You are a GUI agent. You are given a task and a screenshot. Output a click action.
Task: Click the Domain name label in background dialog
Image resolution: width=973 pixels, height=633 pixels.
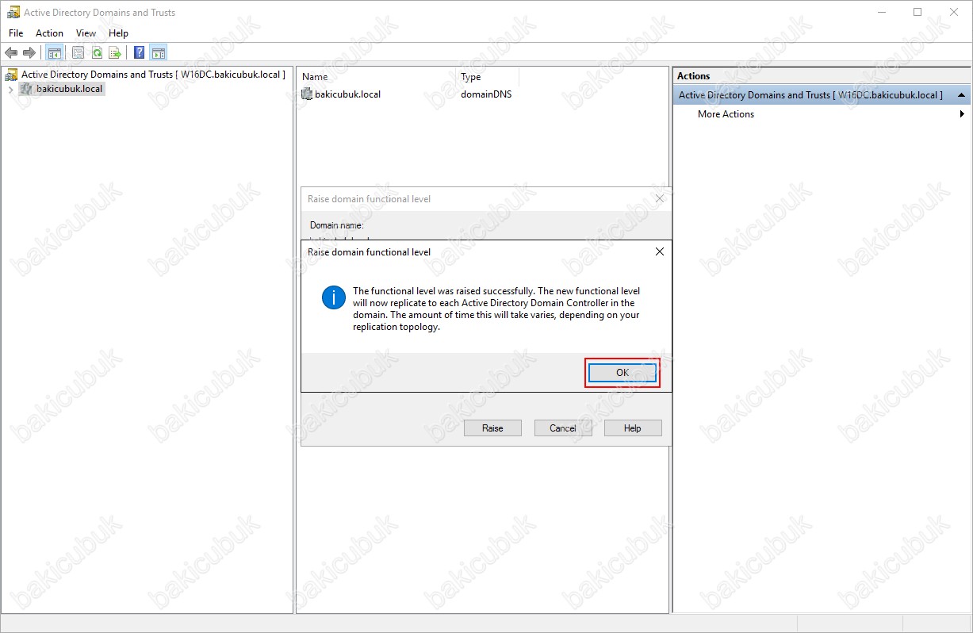[x=336, y=225]
